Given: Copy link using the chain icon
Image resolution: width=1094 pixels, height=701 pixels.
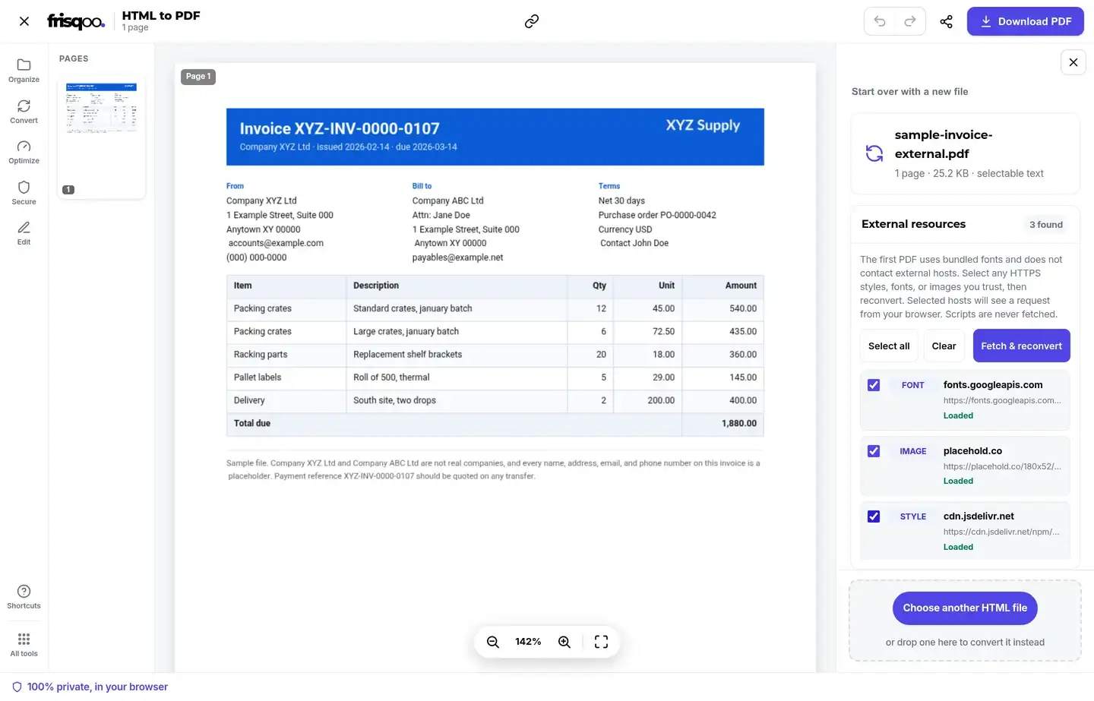Looking at the screenshot, I should tap(532, 21).
